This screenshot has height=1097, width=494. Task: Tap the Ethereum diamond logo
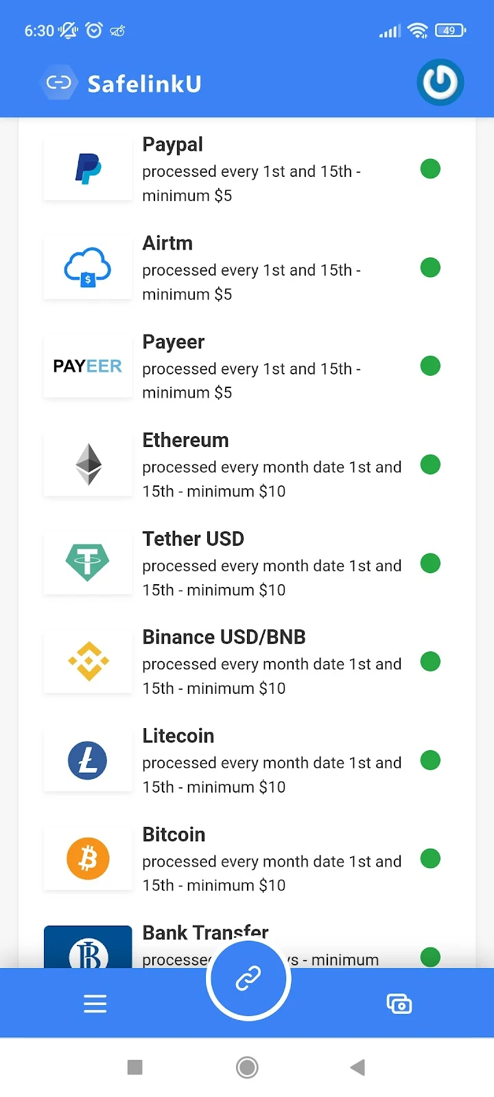pos(88,465)
